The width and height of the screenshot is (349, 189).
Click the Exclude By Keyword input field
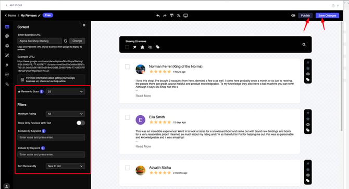click(x=51, y=138)
